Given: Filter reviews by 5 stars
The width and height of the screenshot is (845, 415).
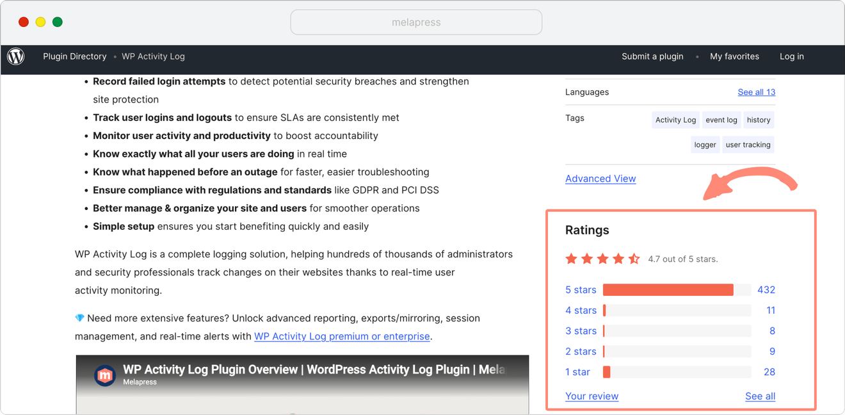Looking at the screenshot, I should coord(581,290).
